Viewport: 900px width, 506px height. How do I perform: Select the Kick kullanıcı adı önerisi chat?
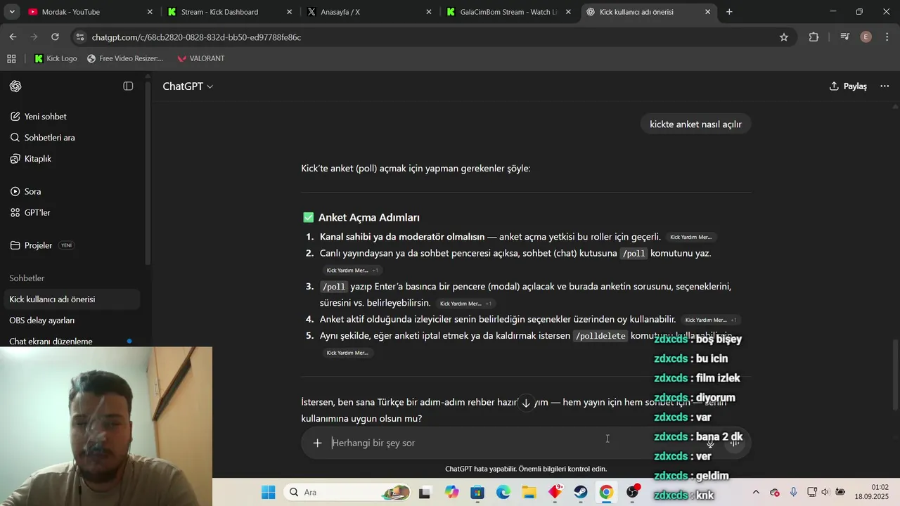(70, 299)
